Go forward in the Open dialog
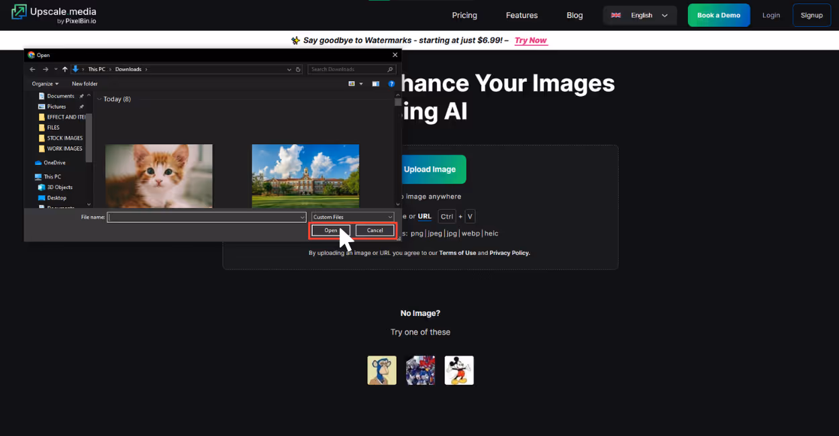839x436 pixels. (x=45, y=69)
